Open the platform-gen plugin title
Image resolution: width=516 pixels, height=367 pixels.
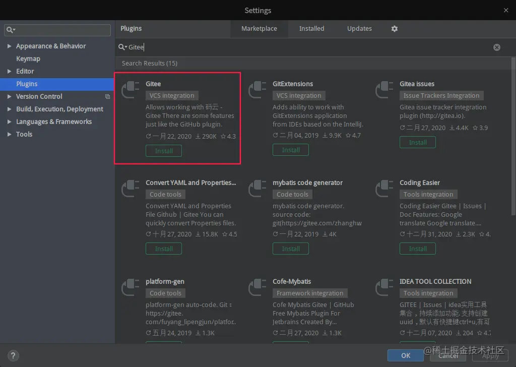click(x=165, y=281)
